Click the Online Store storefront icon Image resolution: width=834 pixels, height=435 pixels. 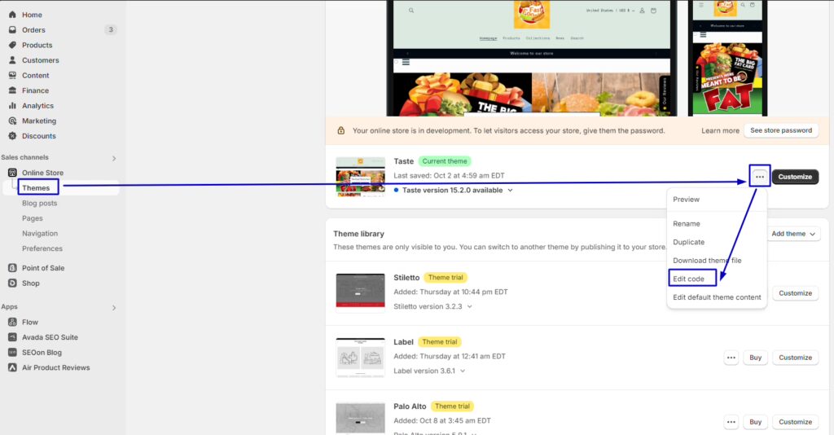[12, 173]
